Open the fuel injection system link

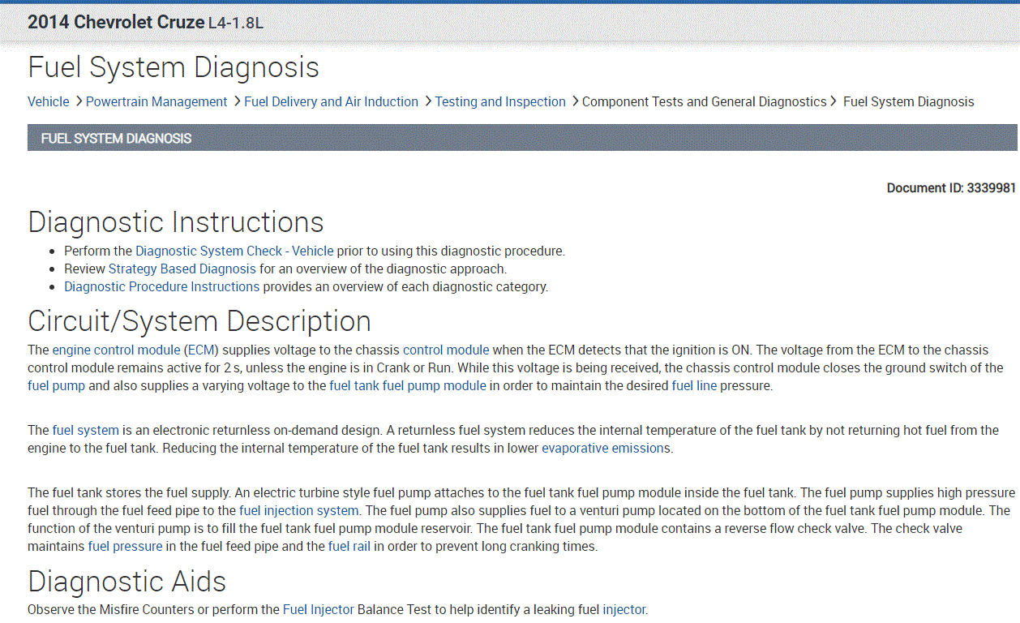pyautogui.click(x=298, y=510)
